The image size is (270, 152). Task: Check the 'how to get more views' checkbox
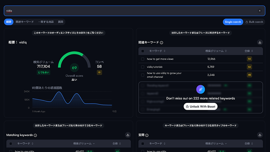click(x=143, y=59)
